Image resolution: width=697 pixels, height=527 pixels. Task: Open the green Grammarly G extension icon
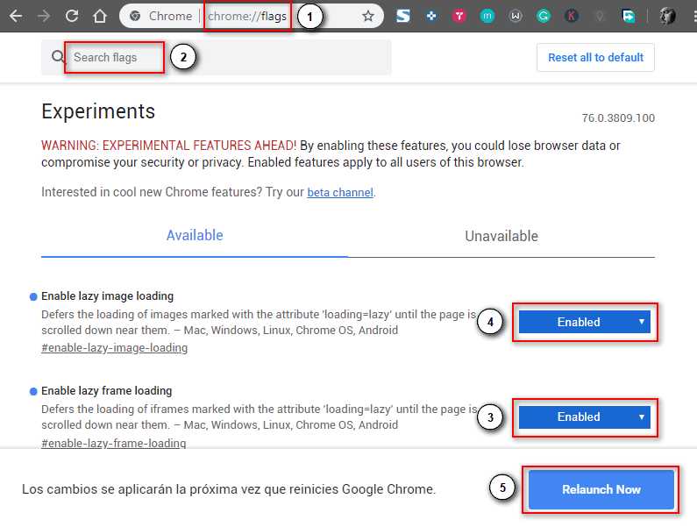[x=544, y=17]
